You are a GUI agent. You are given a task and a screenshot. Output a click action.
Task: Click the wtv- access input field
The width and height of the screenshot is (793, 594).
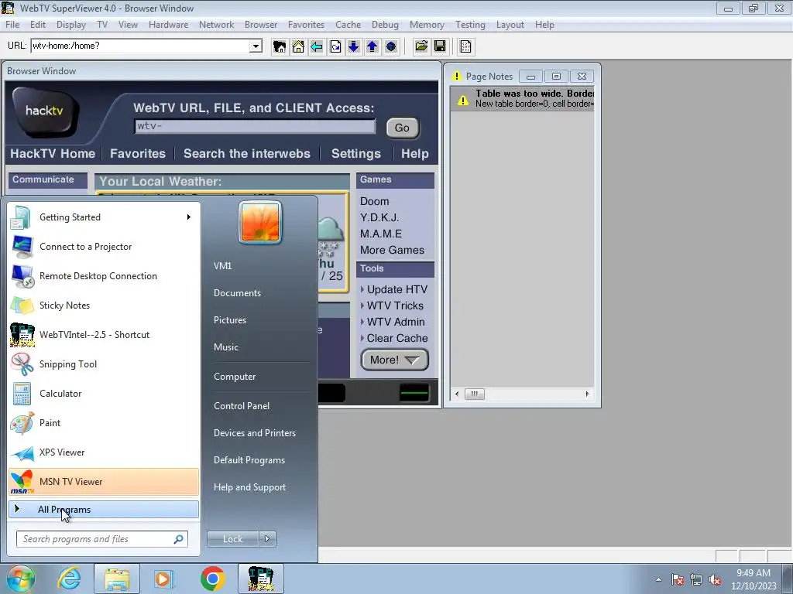tap(255, 126)
